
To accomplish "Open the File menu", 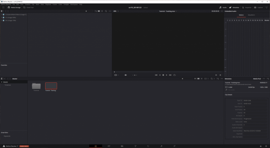I will [13, 4].
